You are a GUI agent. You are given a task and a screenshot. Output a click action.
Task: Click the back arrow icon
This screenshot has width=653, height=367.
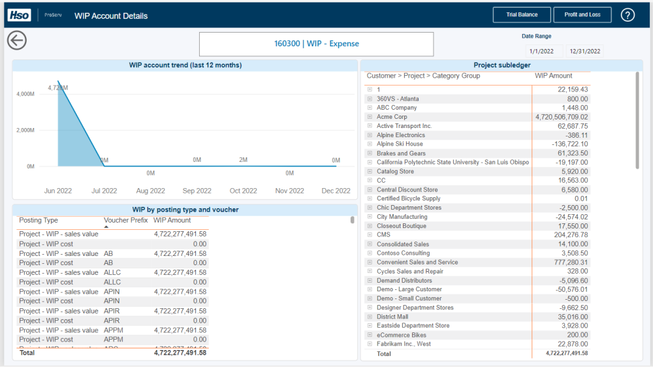pos(16,40)
